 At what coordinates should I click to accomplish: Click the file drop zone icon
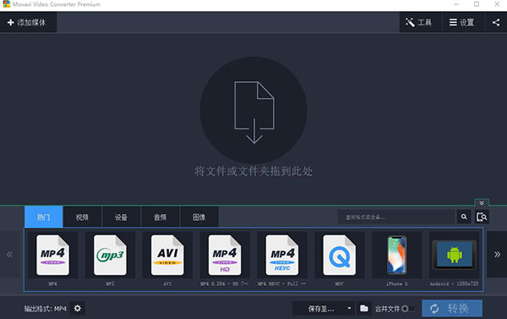point(253,111)
